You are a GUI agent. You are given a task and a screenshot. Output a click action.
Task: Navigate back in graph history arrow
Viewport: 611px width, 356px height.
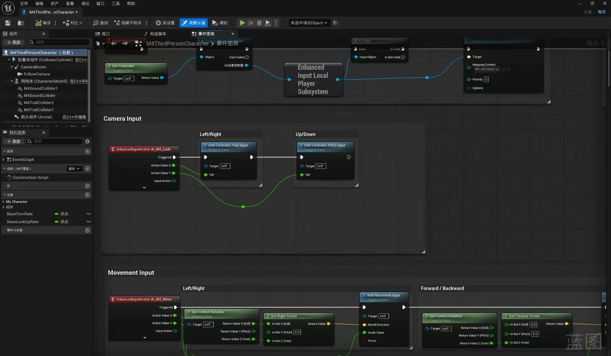point(114,43)
